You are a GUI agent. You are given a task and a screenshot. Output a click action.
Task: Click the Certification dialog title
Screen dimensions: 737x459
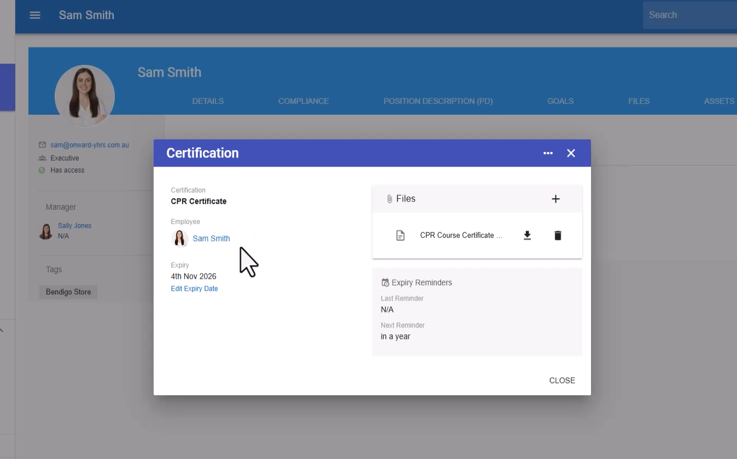tap(202, 153)
